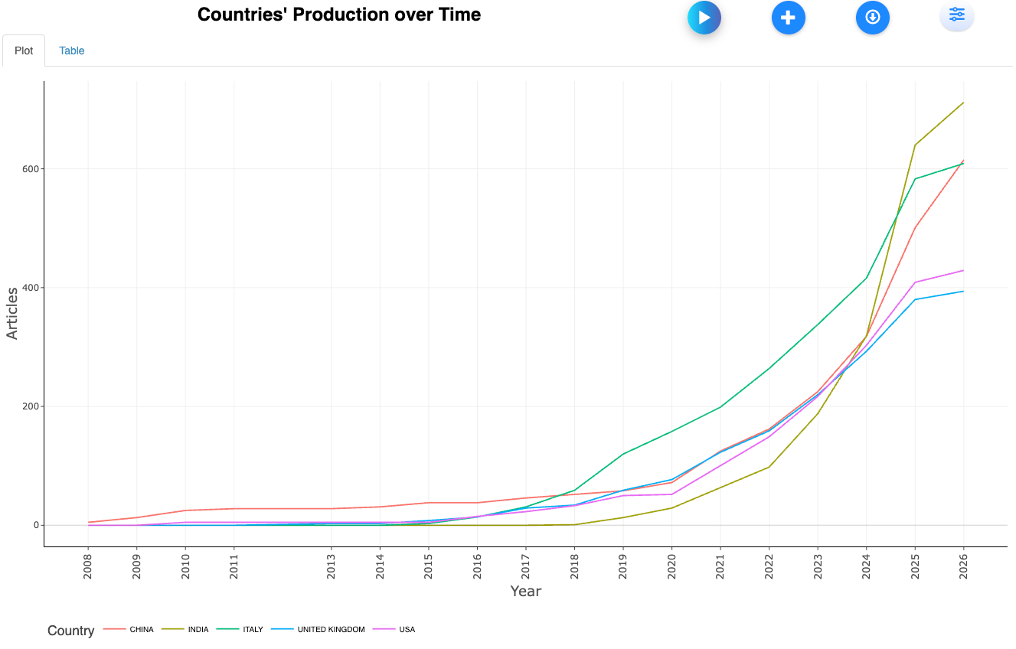
Task: Click the Country legend title
Action: point(70,631)
